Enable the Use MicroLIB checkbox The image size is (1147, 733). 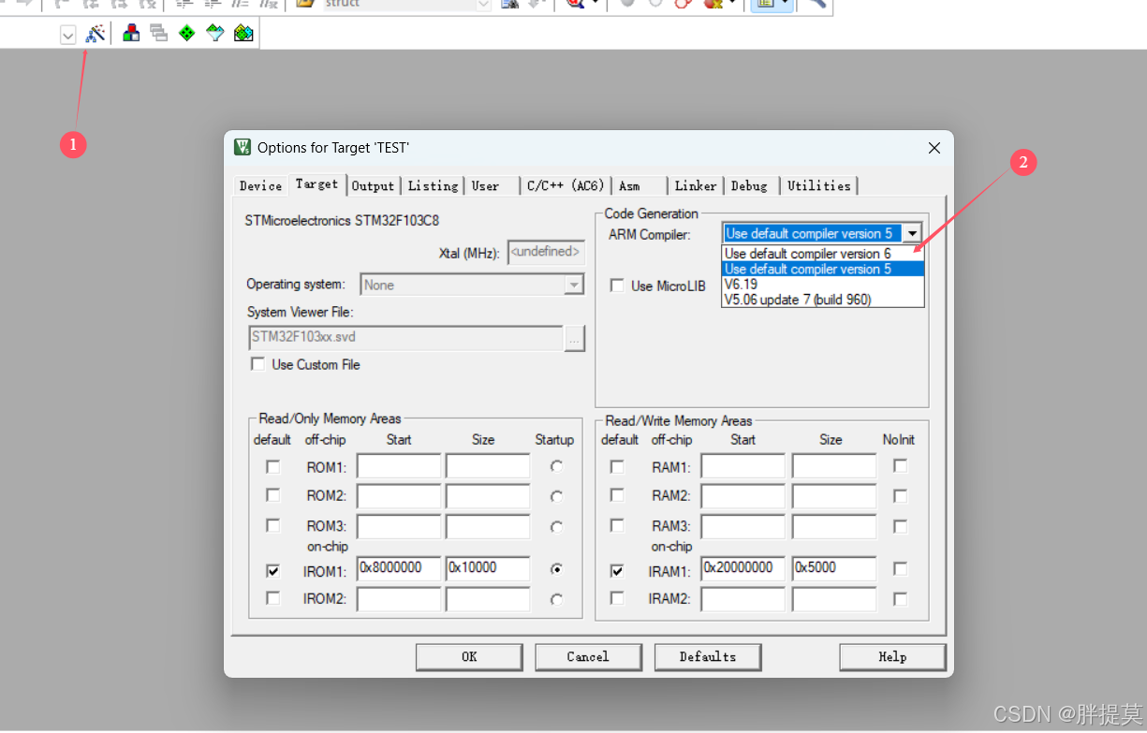pos(617,286)
